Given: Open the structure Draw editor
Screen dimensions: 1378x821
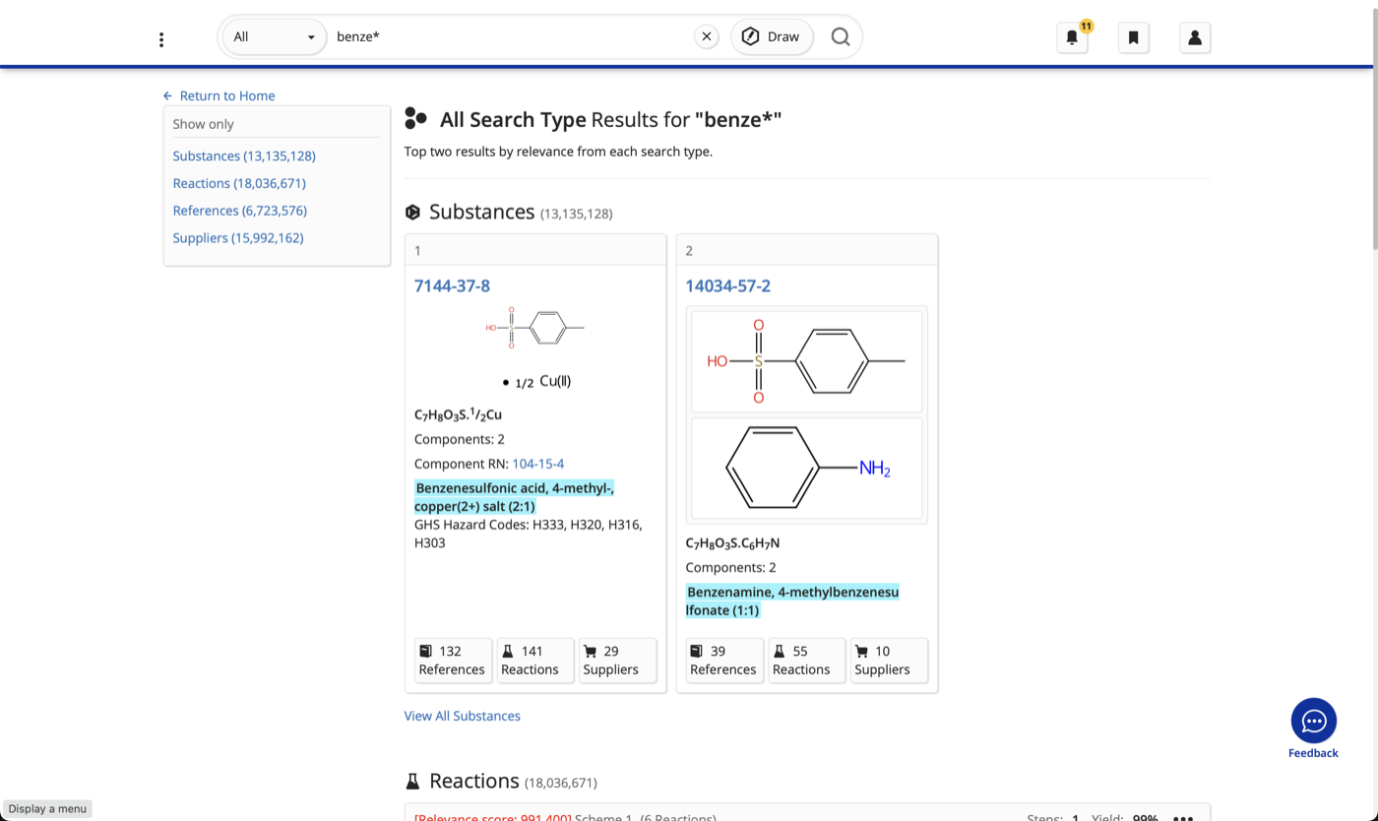Looking at the screenshot, I should tap(772, 36).
